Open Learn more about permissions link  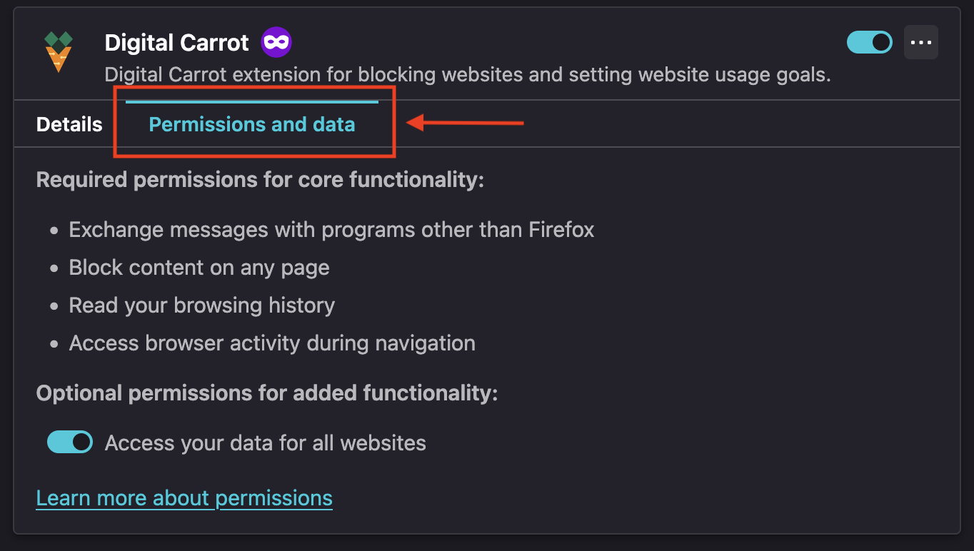click(184, 497)
